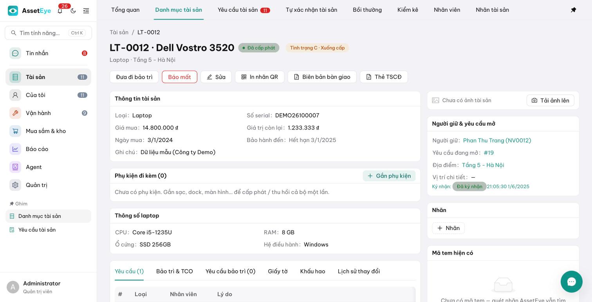
Task: Open Agent section in sidebar
Action: (x=48, y=167)
